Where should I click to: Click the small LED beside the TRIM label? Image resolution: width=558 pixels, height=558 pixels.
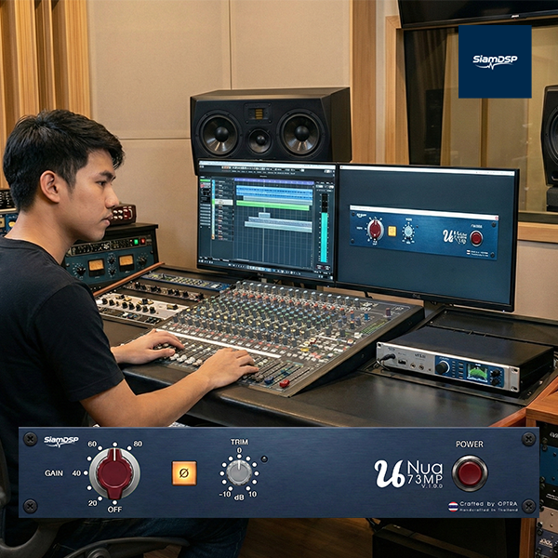(264, 458)
